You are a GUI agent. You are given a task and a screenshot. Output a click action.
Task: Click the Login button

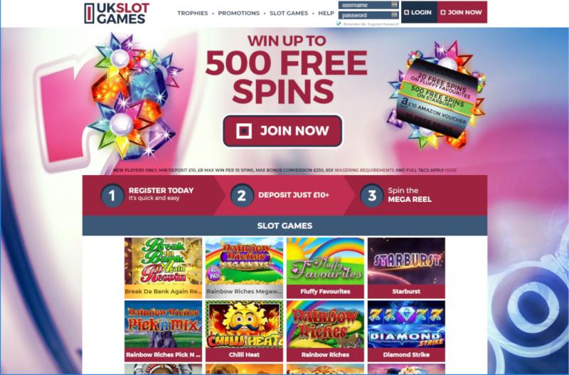pos(419,12)
